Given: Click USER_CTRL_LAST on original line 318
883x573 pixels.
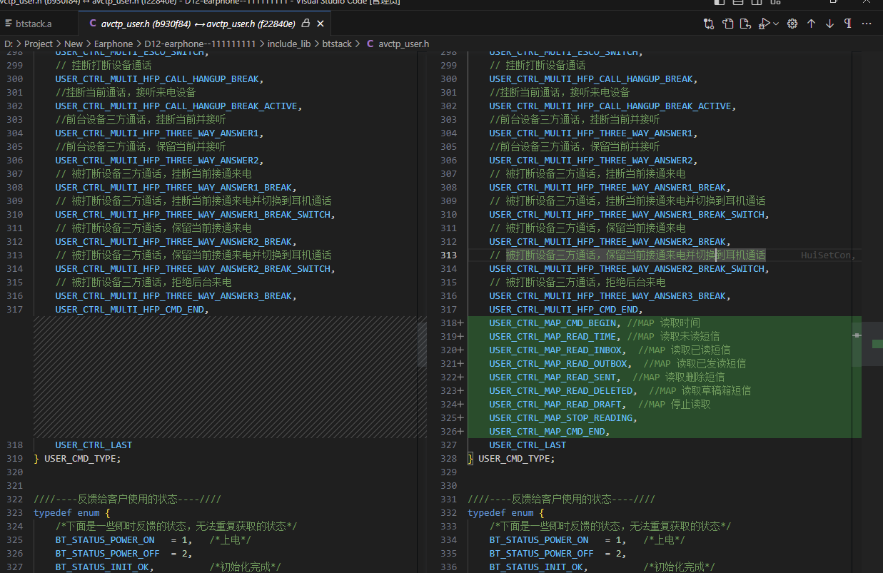Looking at the screenshot, I should point(94,445).
